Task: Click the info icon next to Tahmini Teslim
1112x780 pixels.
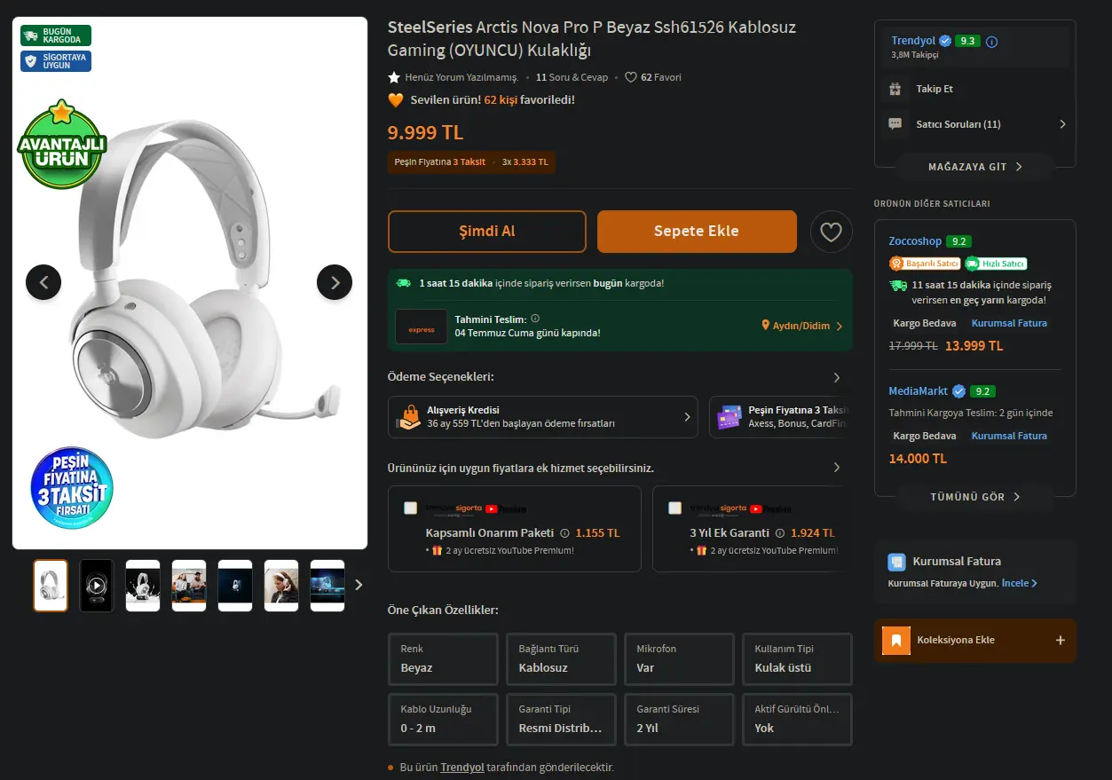Action: [x=535, y=319]
